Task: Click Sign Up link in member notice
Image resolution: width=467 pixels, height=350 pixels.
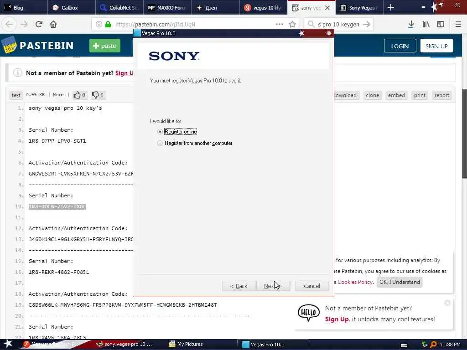Action: tap(124, 73)
